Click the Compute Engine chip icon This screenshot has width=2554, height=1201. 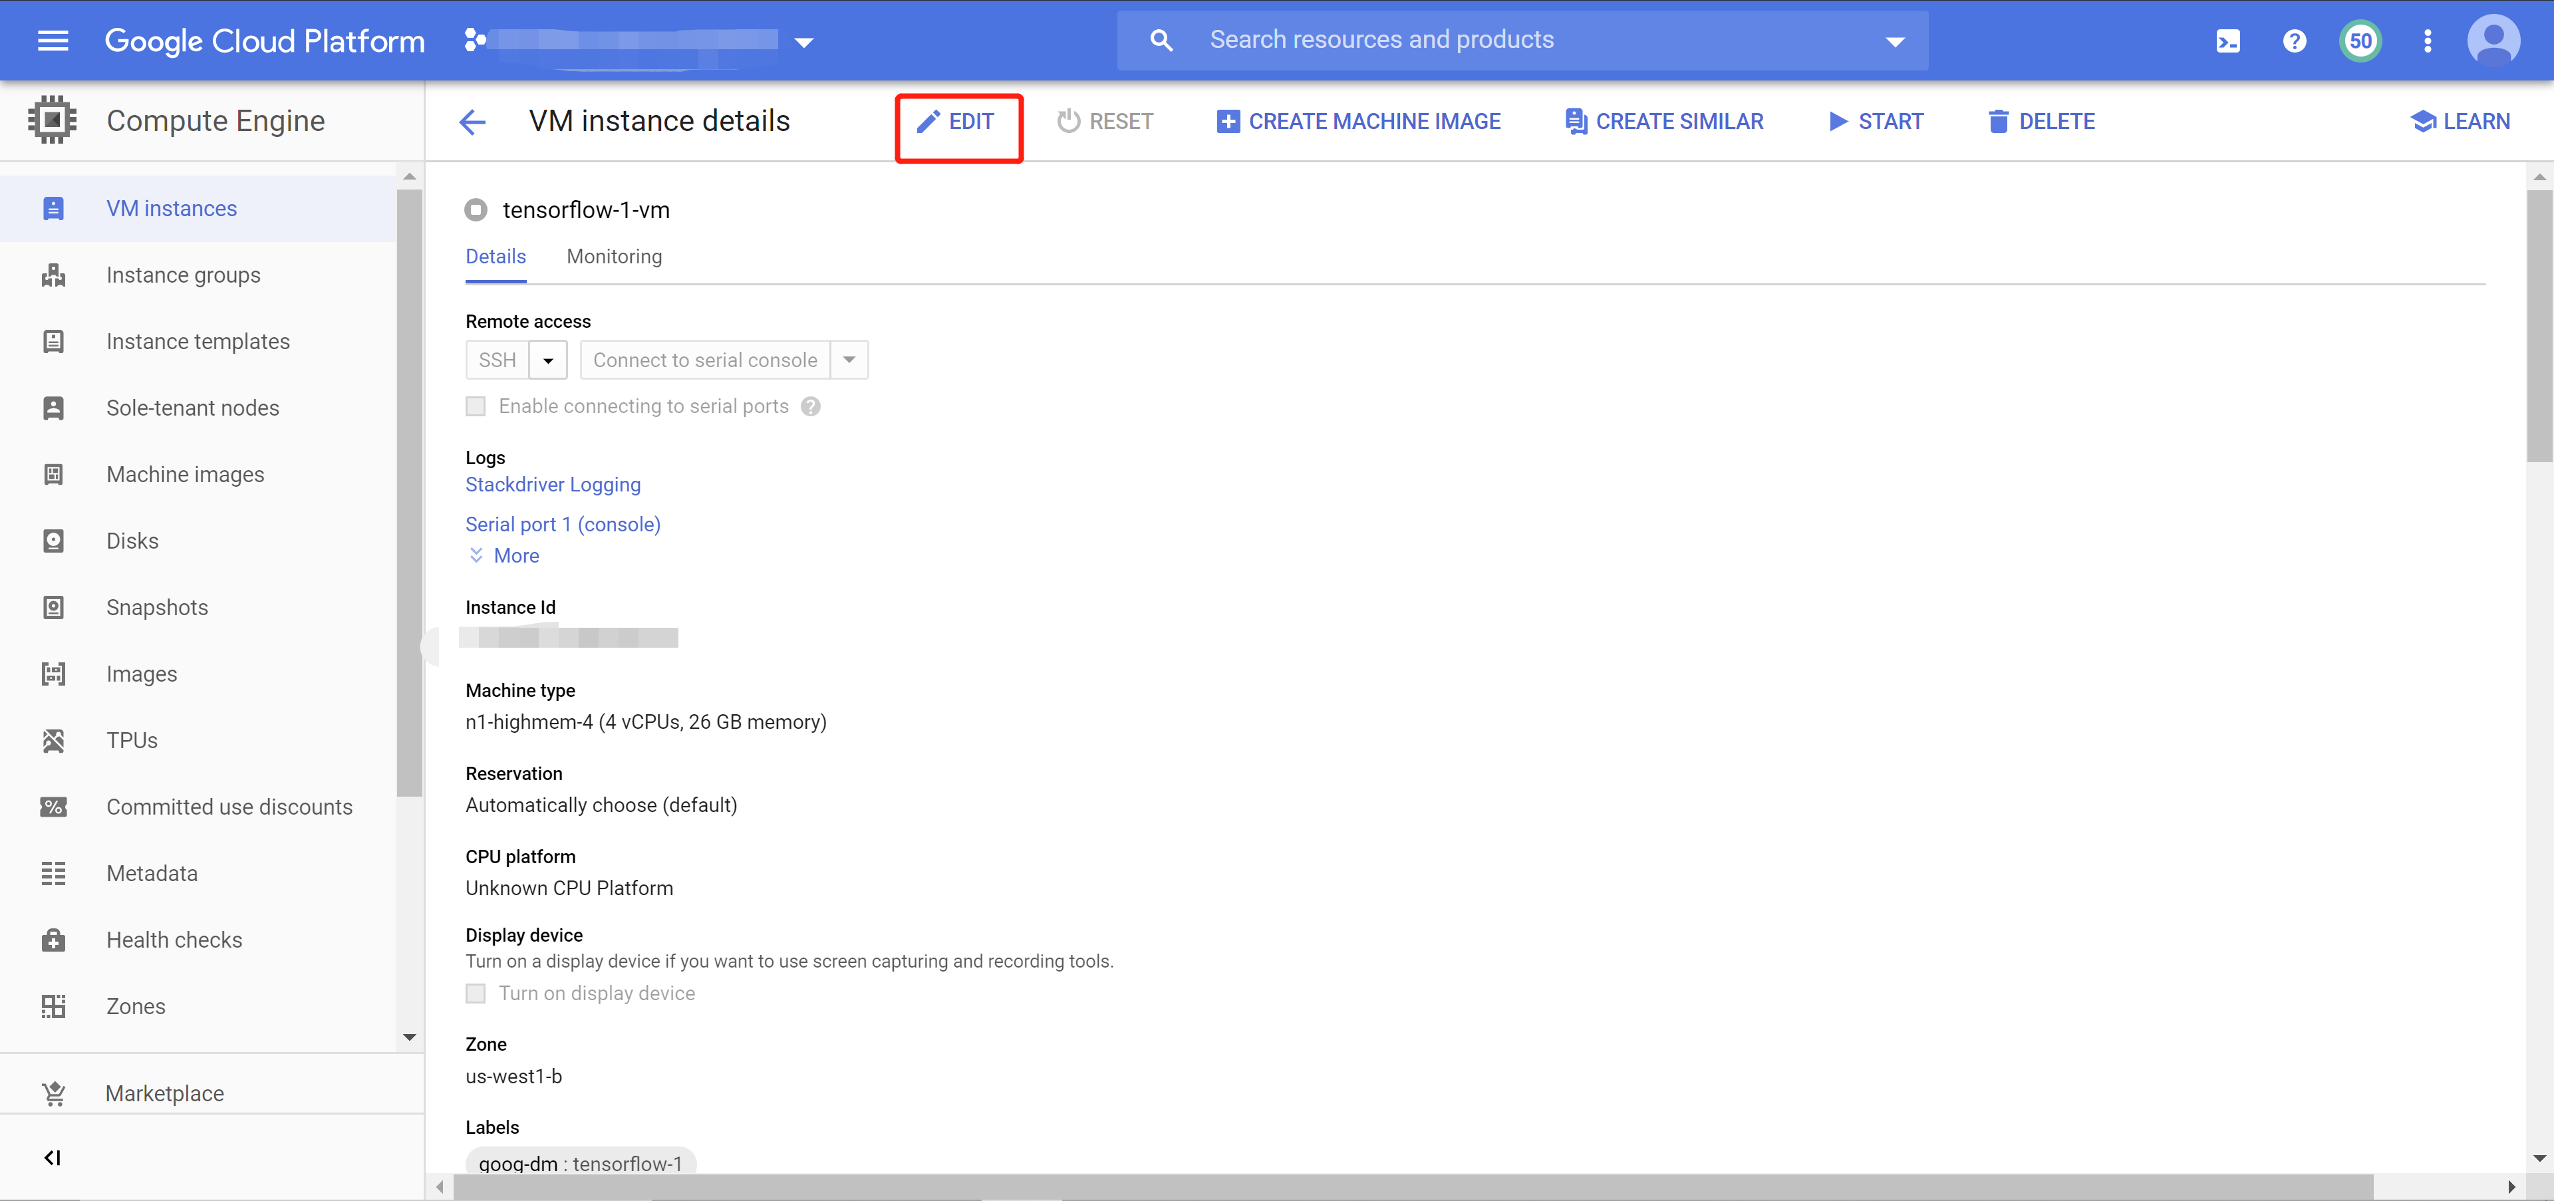(x=53, y=120)
